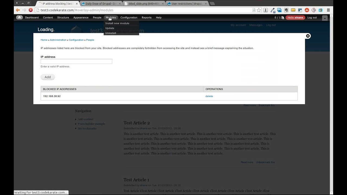The height and width of the screenshot is (195, 347).
Task: Open the clock cross time tracker extension
Action: [314, 10]
